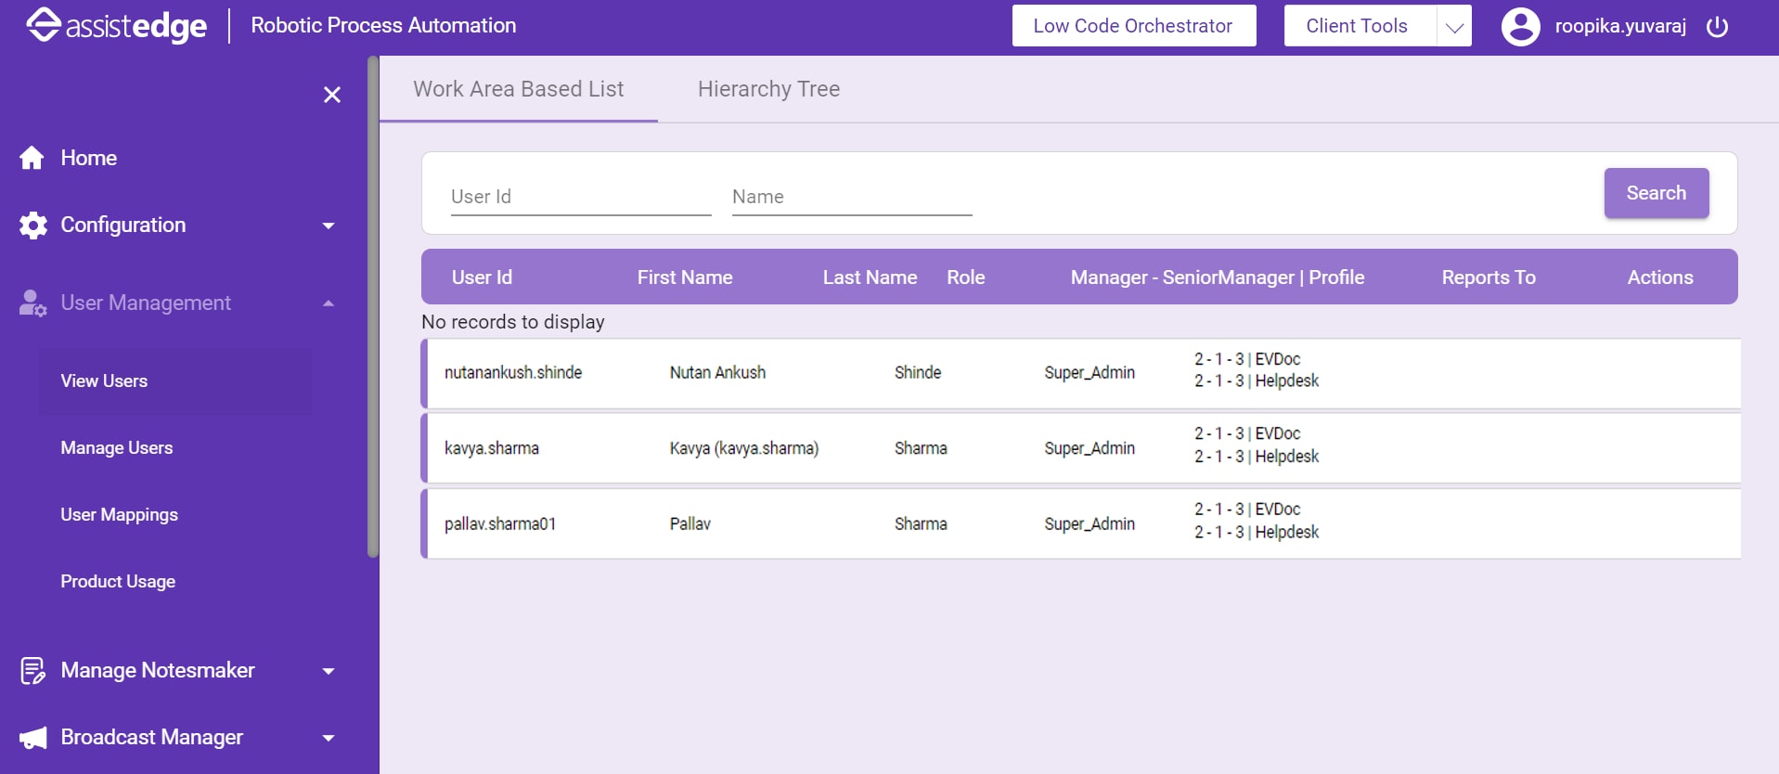
Task: Click the User Management person-gear icon
Action: 32,303
